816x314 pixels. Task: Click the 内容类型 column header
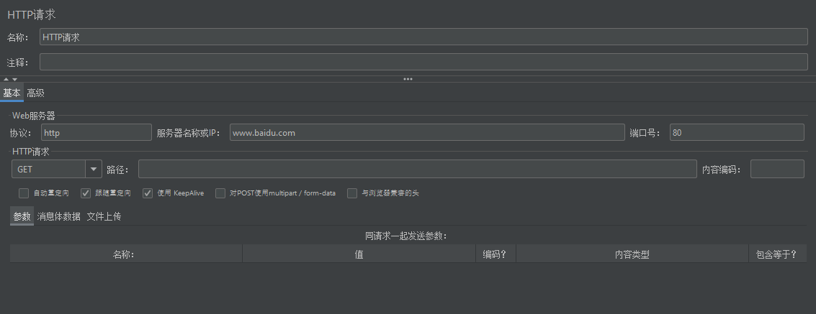[632, 254]
